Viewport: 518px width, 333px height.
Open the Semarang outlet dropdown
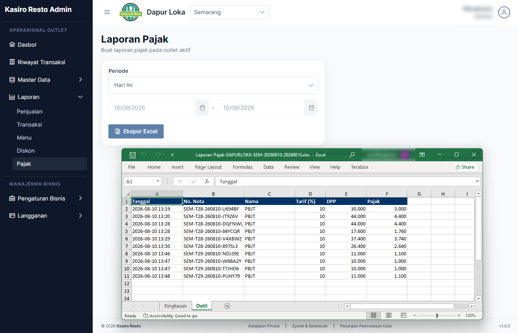click(x=230, y=12)
